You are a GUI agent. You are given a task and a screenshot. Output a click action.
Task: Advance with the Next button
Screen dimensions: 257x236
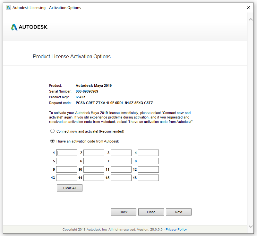(178, 212)
